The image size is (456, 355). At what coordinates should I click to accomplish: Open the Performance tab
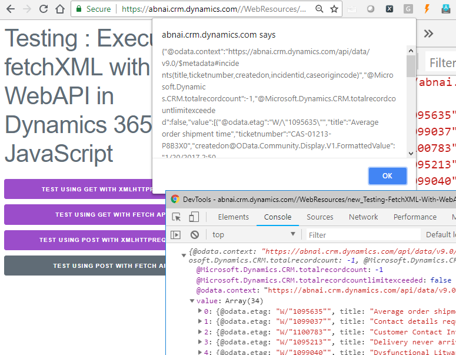tap(415, 217)
